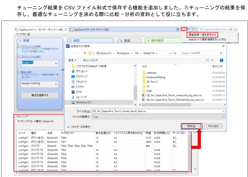This screenshot has width=248, height=177.
Task: Click the 'trash' folder icon
Action: 144,91
